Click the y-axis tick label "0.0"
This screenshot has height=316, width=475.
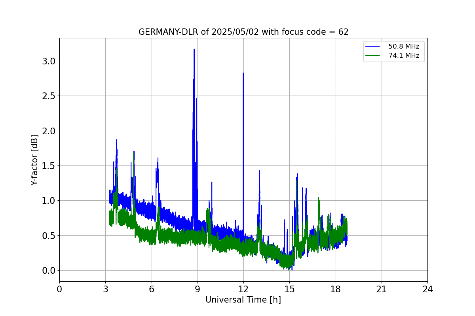point(49,271)
